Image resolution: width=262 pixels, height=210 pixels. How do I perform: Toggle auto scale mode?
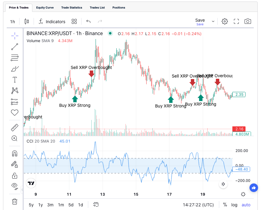(246, 205)
